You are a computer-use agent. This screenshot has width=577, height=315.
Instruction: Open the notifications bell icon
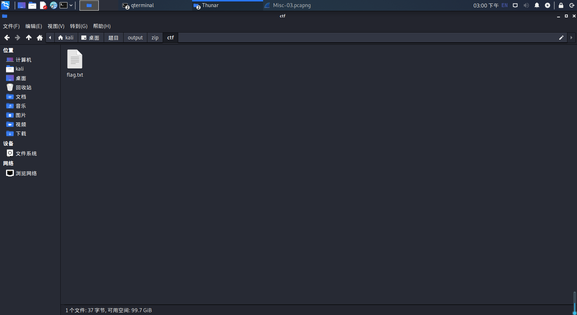click(x=537, y=5)
